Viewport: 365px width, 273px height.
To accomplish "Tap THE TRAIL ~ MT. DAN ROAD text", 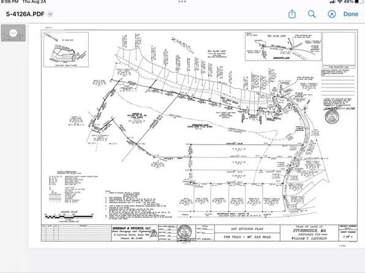I will pos(247,237).
